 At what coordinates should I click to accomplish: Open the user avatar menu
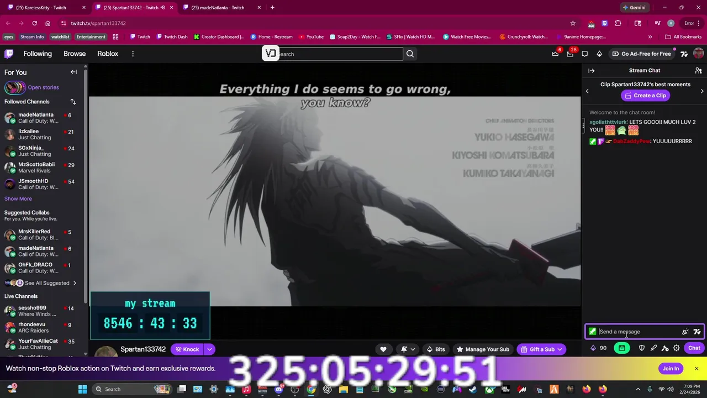(x=698, y=54)
